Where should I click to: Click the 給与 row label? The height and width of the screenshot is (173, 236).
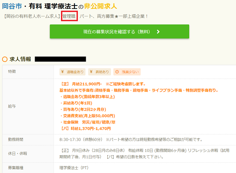[x=12, y=106]
